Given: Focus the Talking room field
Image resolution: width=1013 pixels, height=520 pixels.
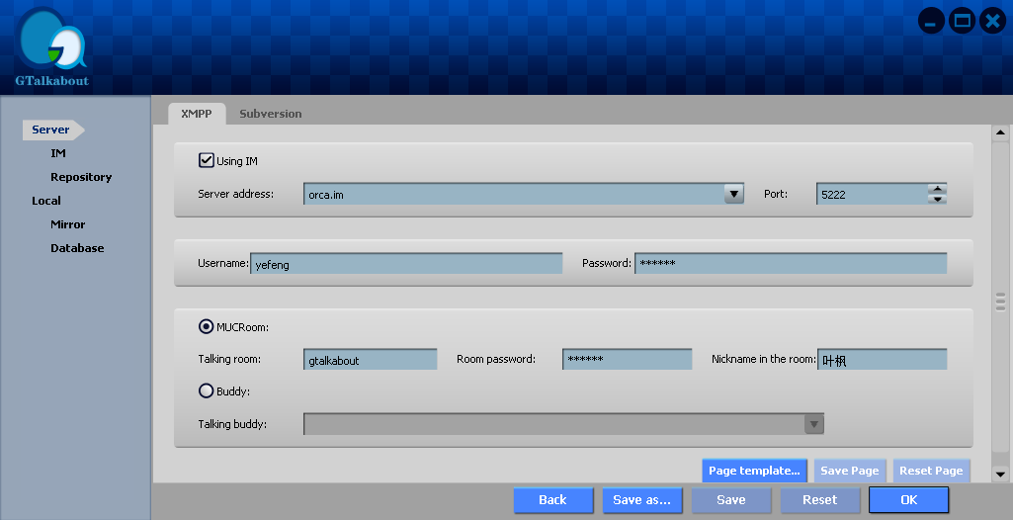Looking at the screenshot, I should pos(371,360).
